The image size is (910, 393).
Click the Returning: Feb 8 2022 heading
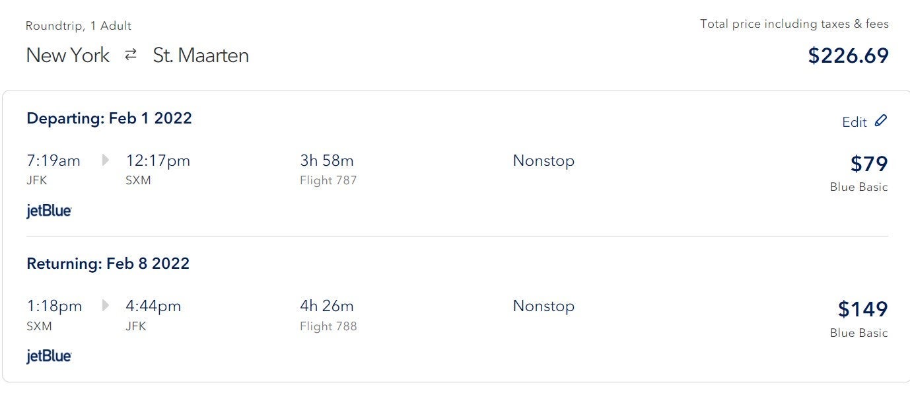108,264
